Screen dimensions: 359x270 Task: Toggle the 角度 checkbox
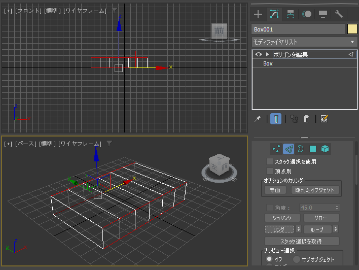click(270, 208)
